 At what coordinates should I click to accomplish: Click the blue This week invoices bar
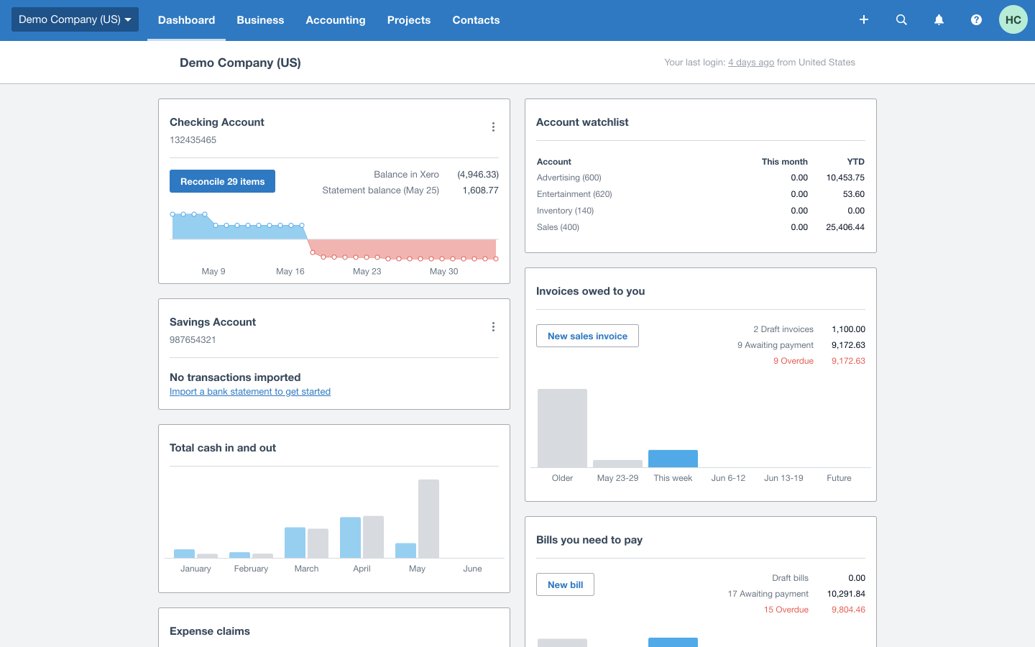(673, 459)
